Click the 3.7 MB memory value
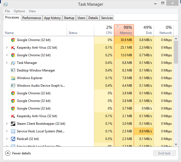 coord(127,108)
